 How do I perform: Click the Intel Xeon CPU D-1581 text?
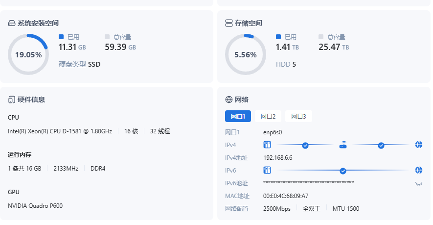coord(60,131)
